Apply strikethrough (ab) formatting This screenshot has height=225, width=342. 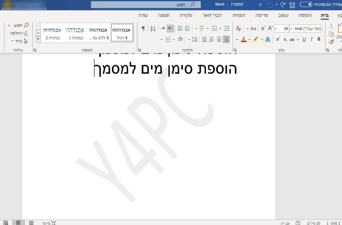coord(292,39)
